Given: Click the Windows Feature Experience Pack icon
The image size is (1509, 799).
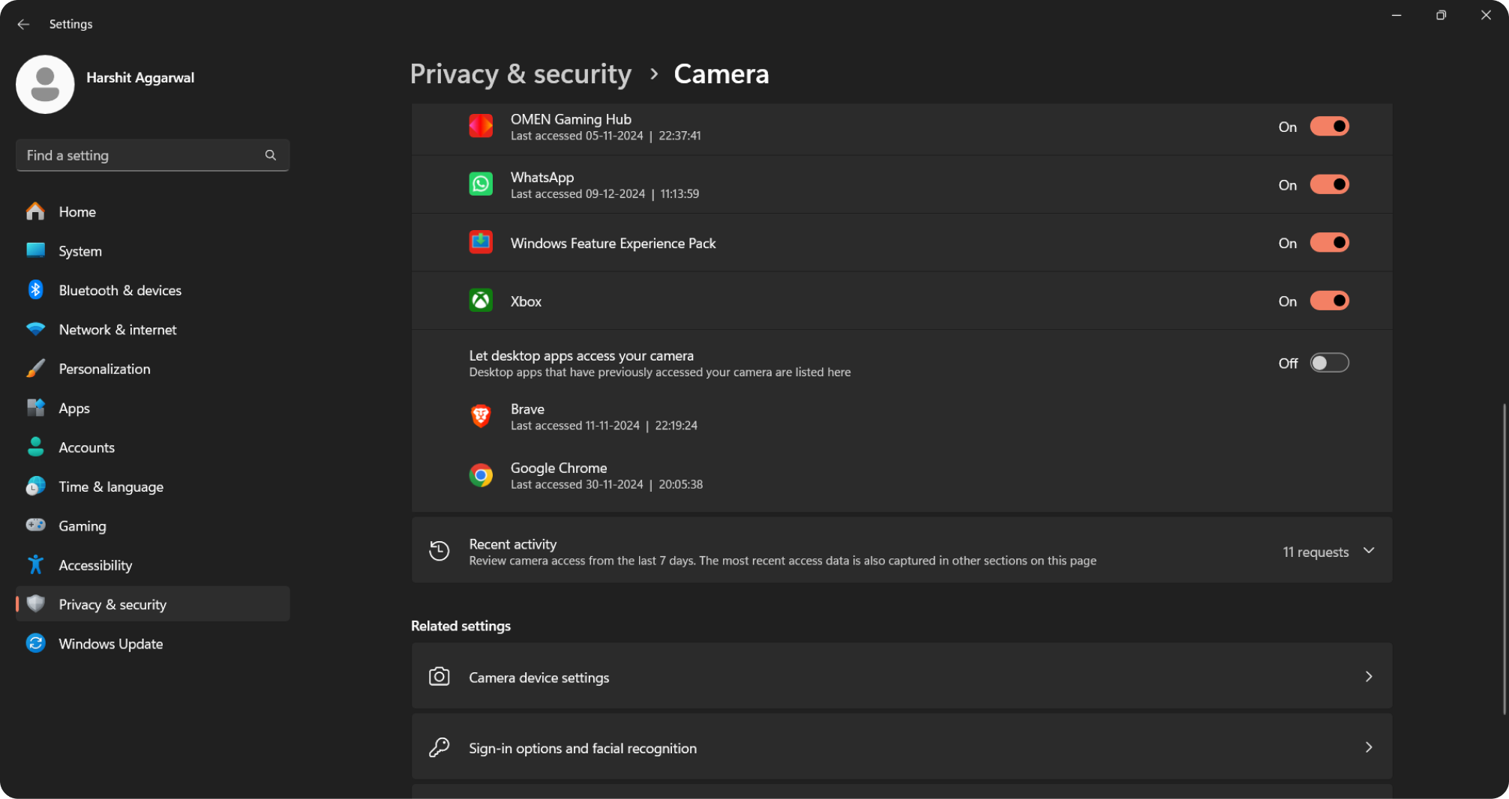Looking at the screenshot, I should 481,242.
